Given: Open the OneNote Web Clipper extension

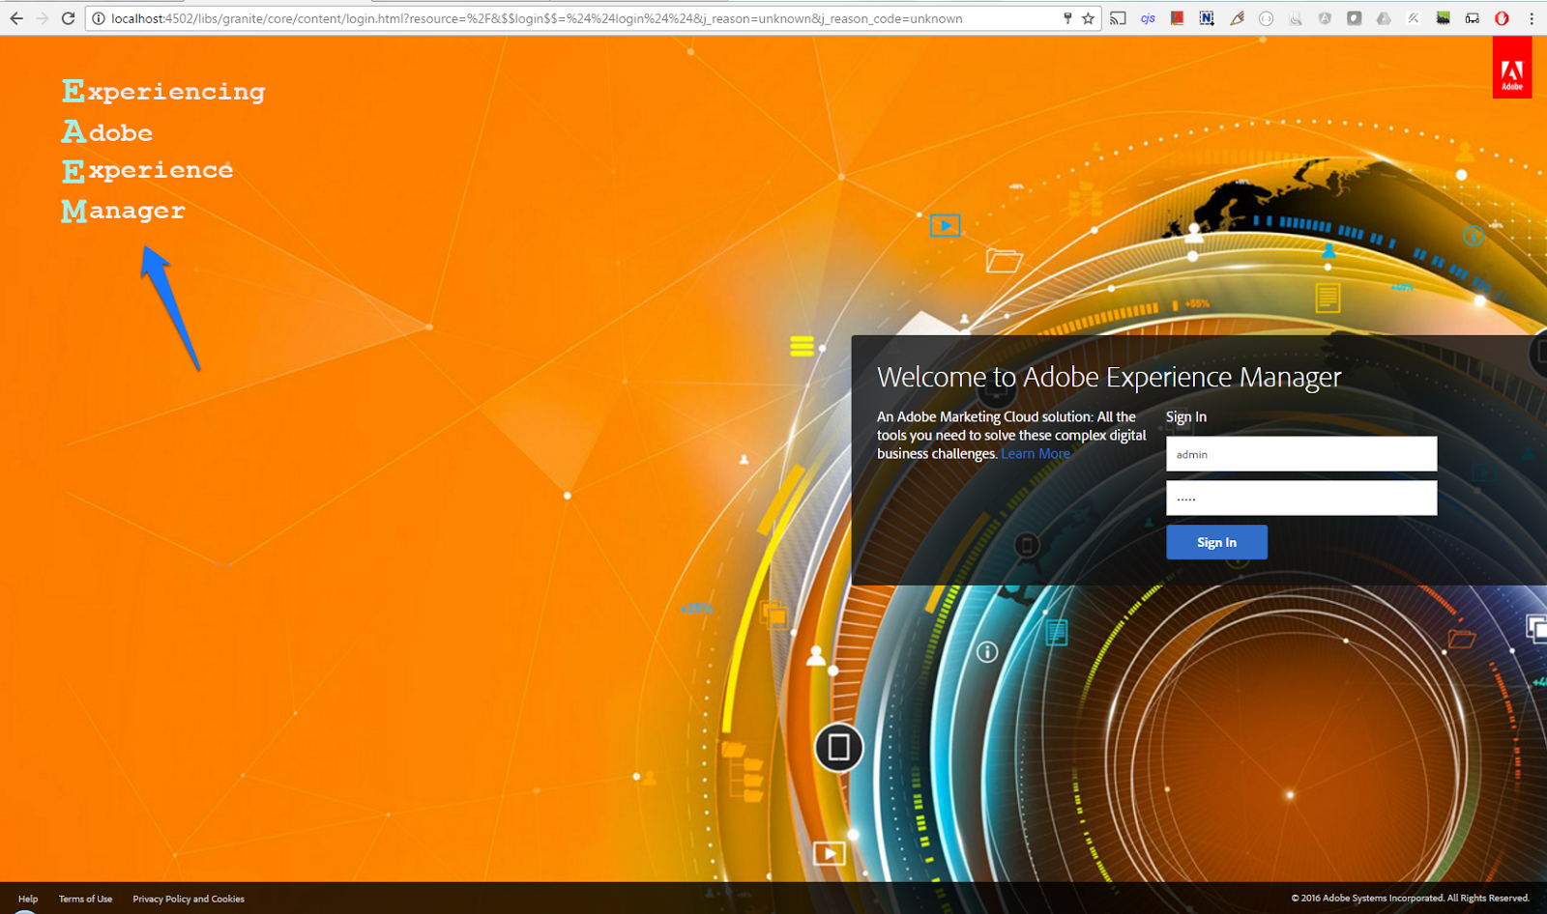Looking at the screenshot, I should coord(1207,17).
